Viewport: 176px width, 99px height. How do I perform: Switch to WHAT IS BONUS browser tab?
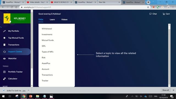tap(61, 2)
